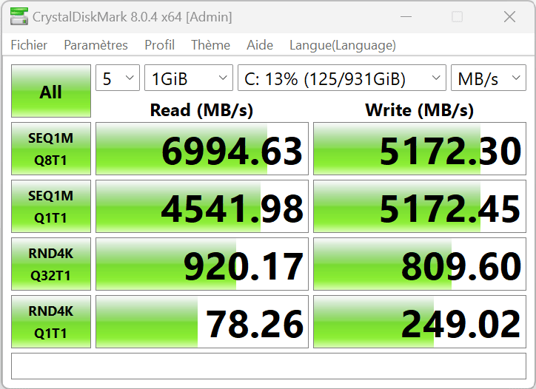This screenshot has height=389, width=536.
Task: Click the 249.02 write result
Action: coord(420,322)
